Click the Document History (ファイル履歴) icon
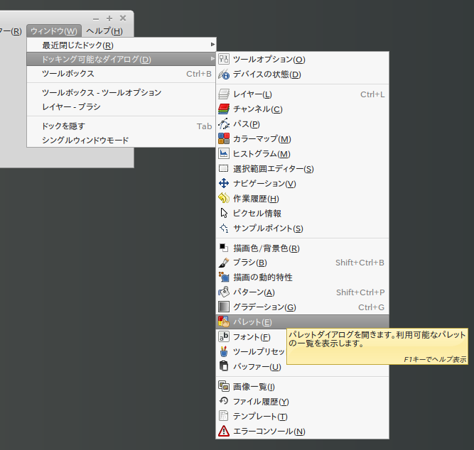The height and width of the screenshot is (450, 474). pos(224,401)
